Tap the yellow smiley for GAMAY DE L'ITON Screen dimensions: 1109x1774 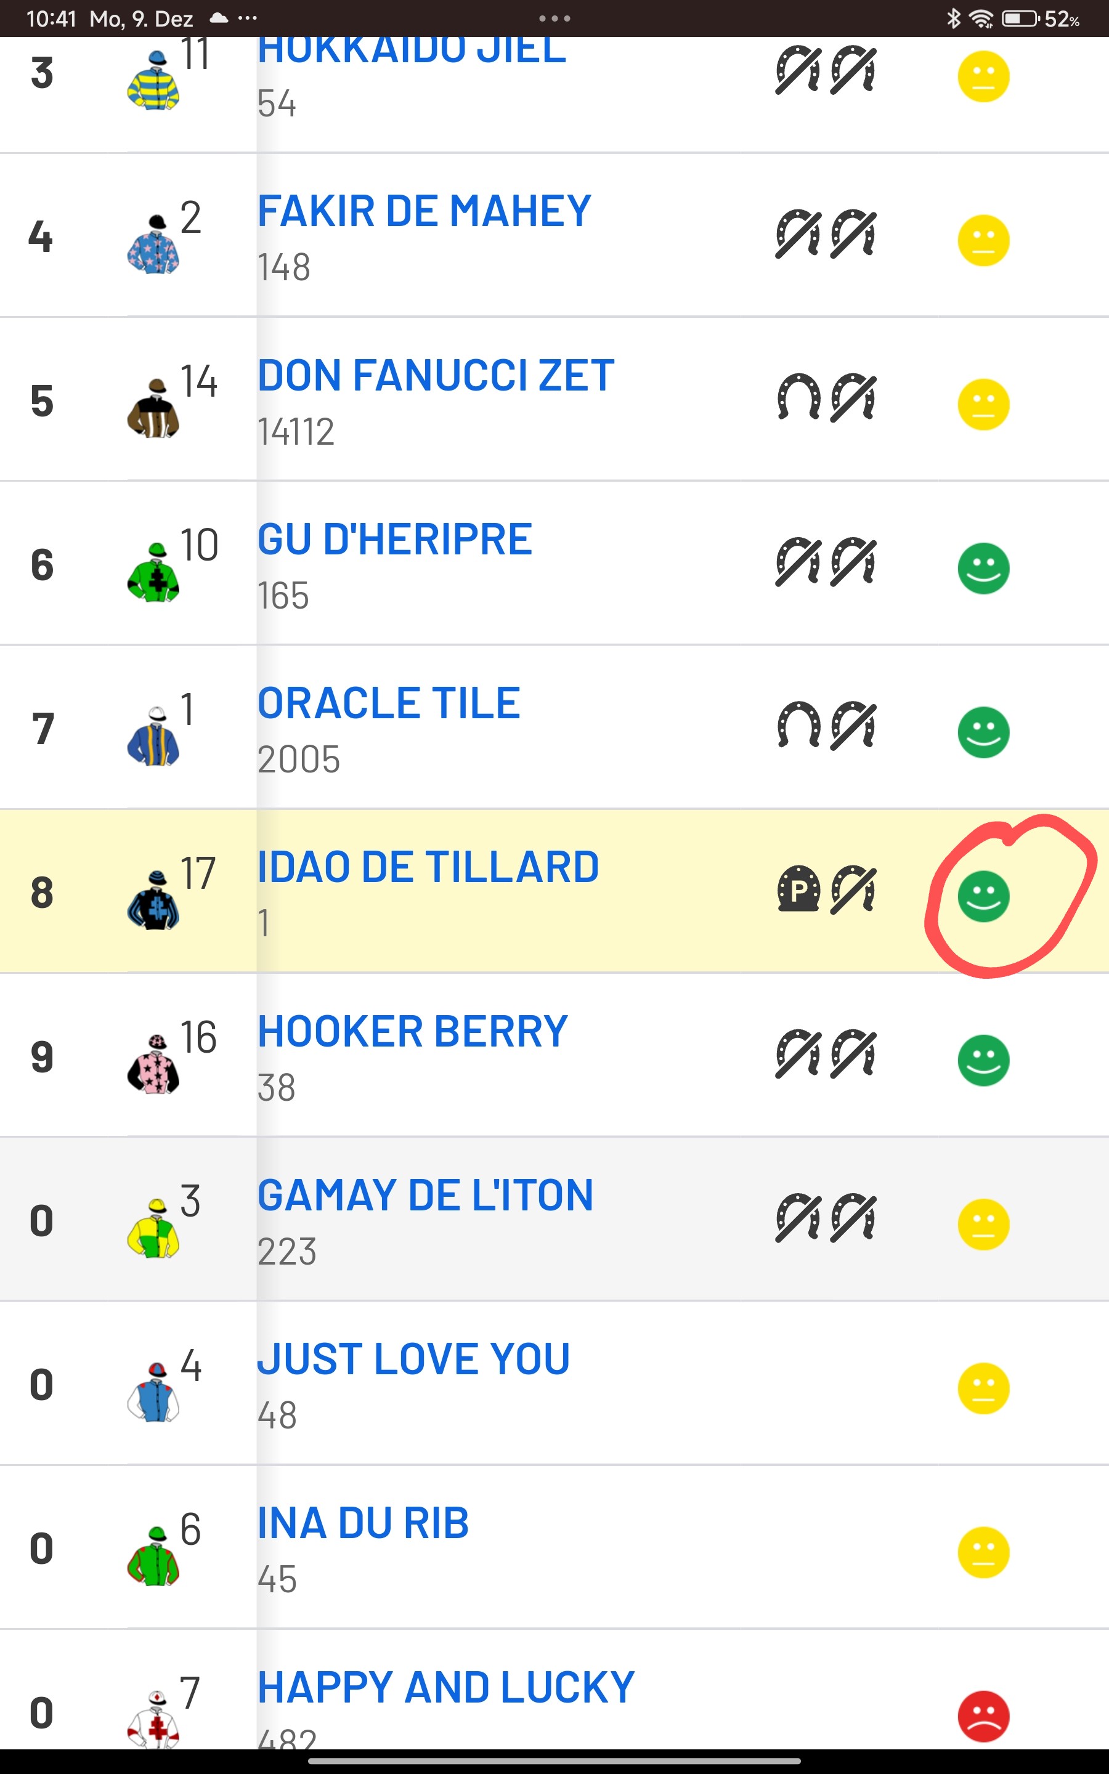click(x=983, y=1224)
